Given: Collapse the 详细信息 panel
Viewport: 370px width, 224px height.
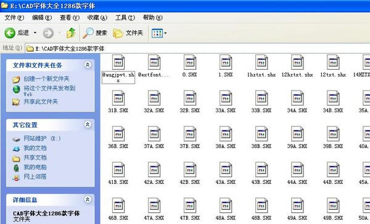Looking at the screenshot, I should point(88,199).
